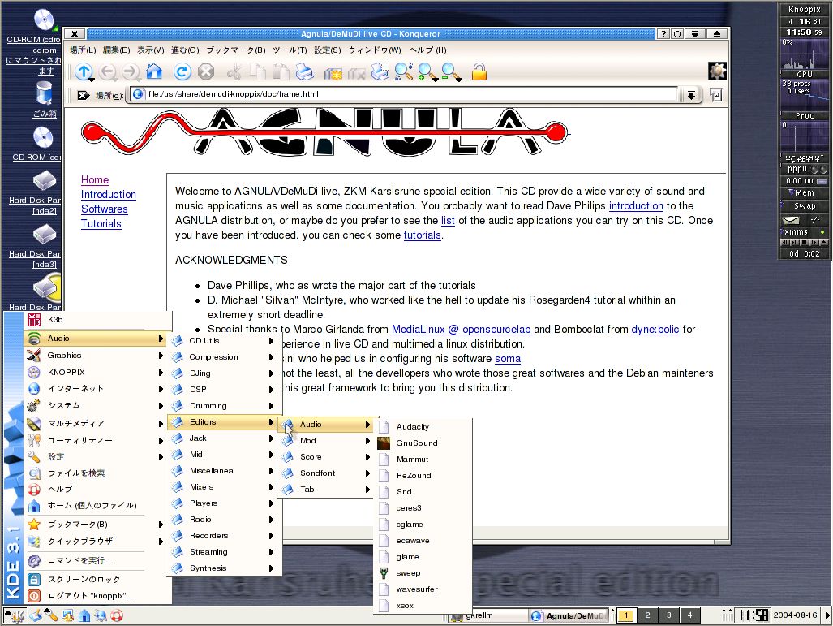Image resolution: width=833 pixels, height=626 pixels.
Task: Click the xmms label in gkrellm
Action: 796,232
